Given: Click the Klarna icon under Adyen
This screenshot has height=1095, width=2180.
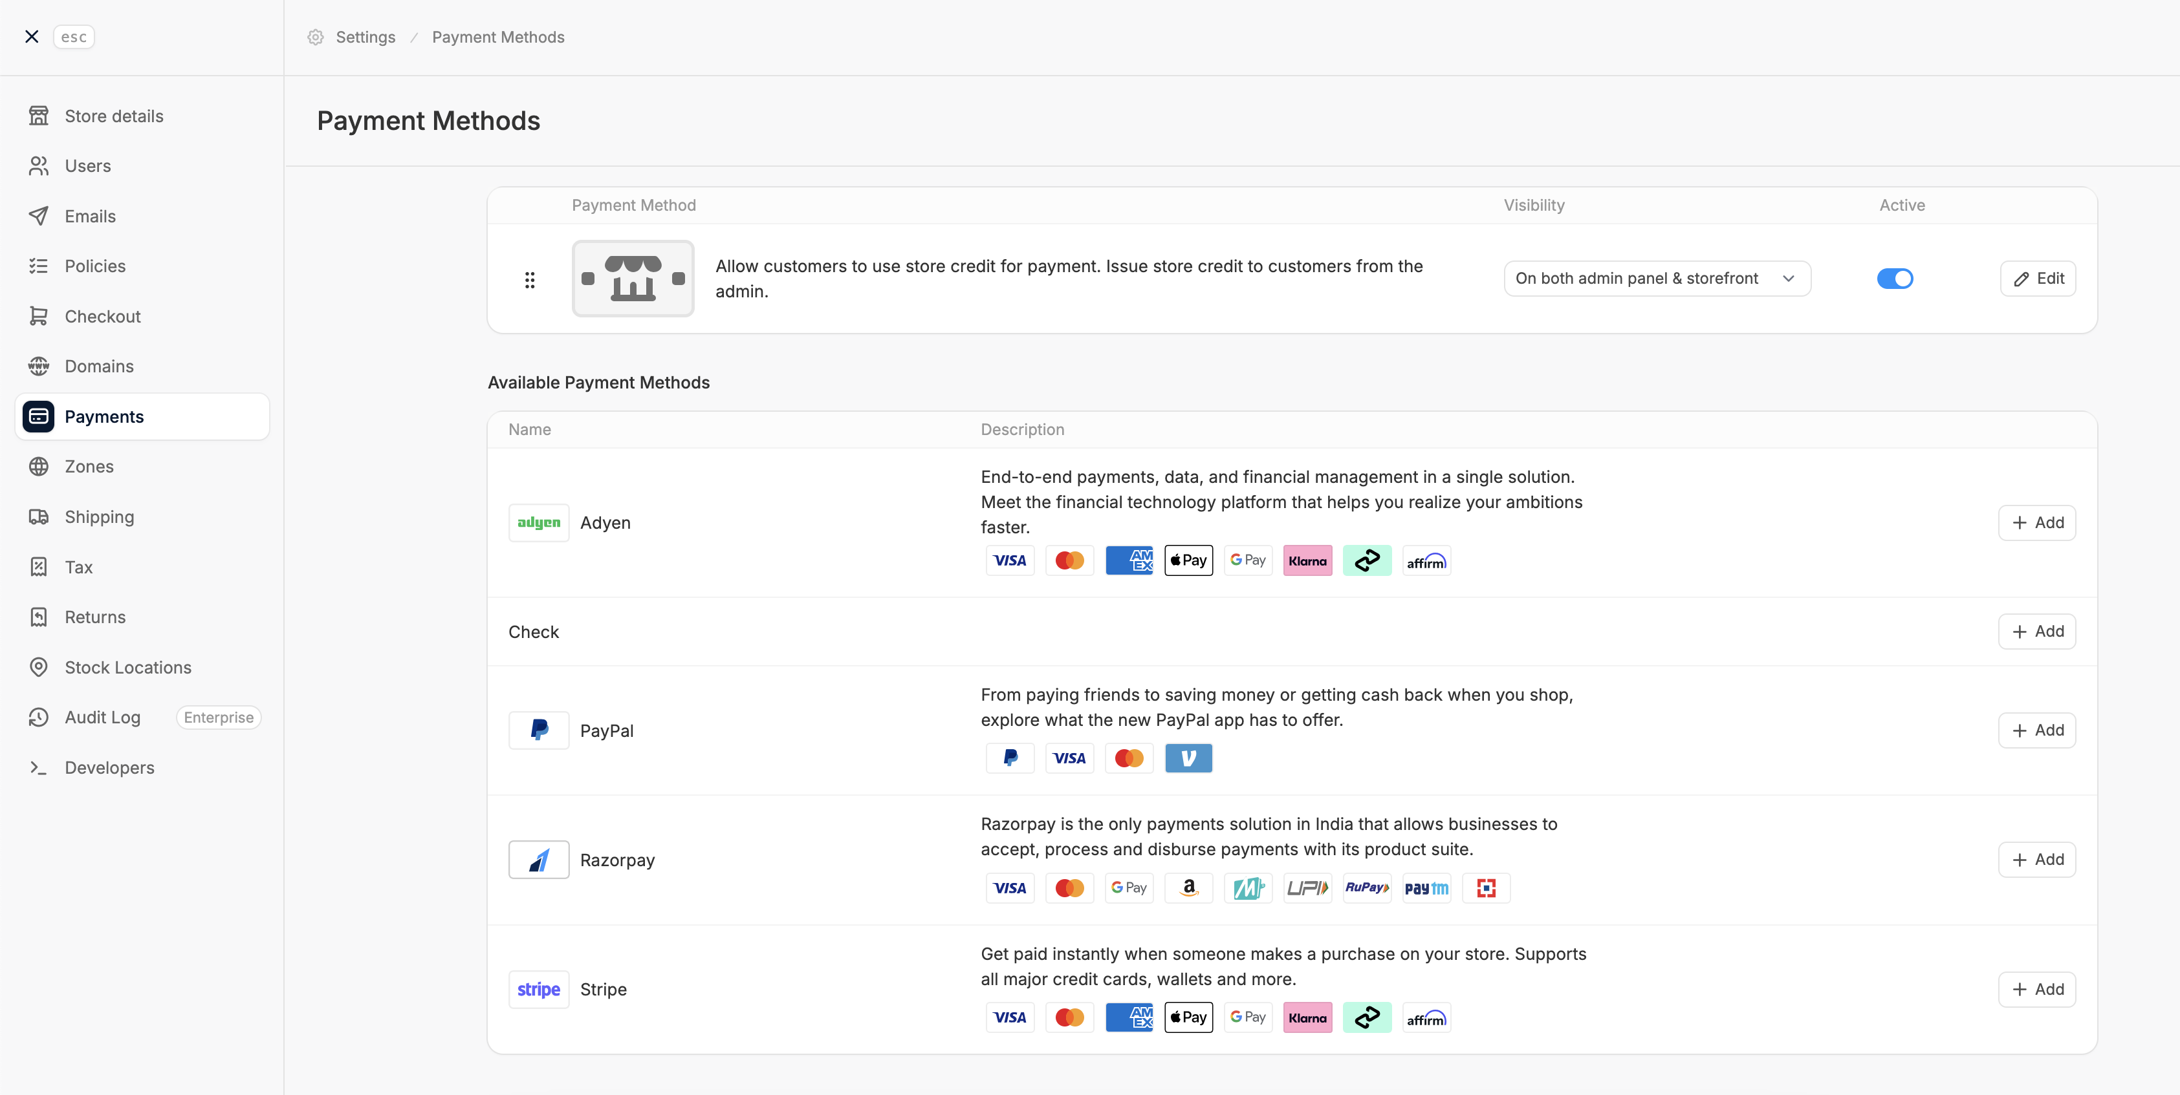Looking at the screenshot, I should pyautogui.click(x=1307, y=560).
